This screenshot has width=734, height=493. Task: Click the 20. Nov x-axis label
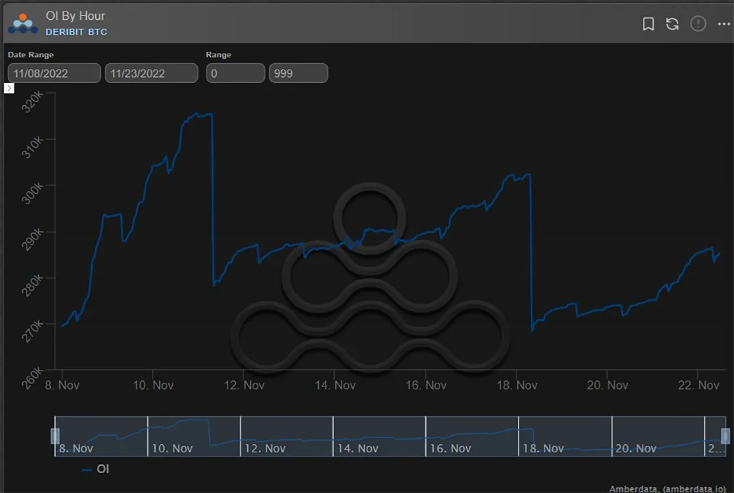click(607, 385)
